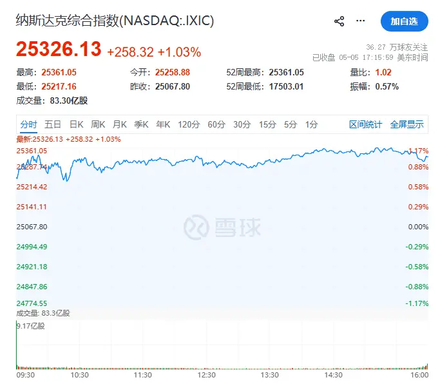Click the 24847.86 y-axis label
The width and height of the screenshot is (440, 391).
click(32, 287)
